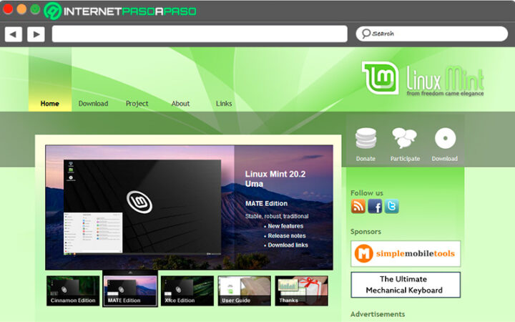
Task: Click inside the browser address bar
Action: pyautogui.click(x=200, y=34)
